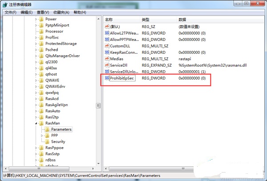Click the status bar registry path
Viewport: 267px width, 181px height.
coord(82,175)
